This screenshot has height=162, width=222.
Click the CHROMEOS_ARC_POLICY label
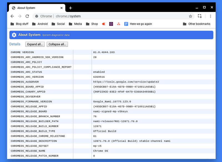(x=26, y=62)
